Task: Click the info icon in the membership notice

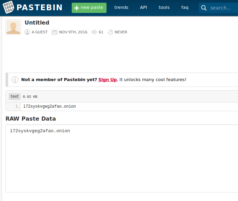Action: pos(15,80)
